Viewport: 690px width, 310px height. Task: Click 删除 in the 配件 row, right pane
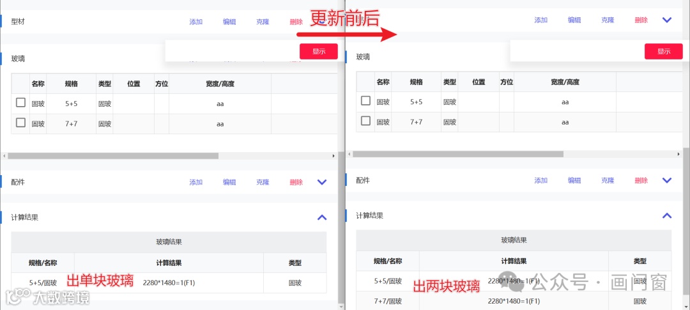coord(641,180)
